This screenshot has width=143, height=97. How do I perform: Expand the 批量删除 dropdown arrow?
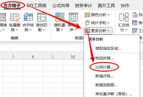click(17, 30)
